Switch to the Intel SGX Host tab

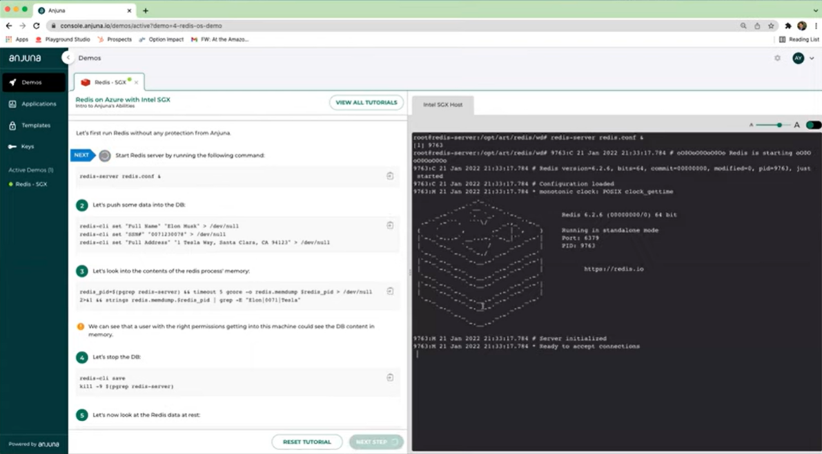442,104
